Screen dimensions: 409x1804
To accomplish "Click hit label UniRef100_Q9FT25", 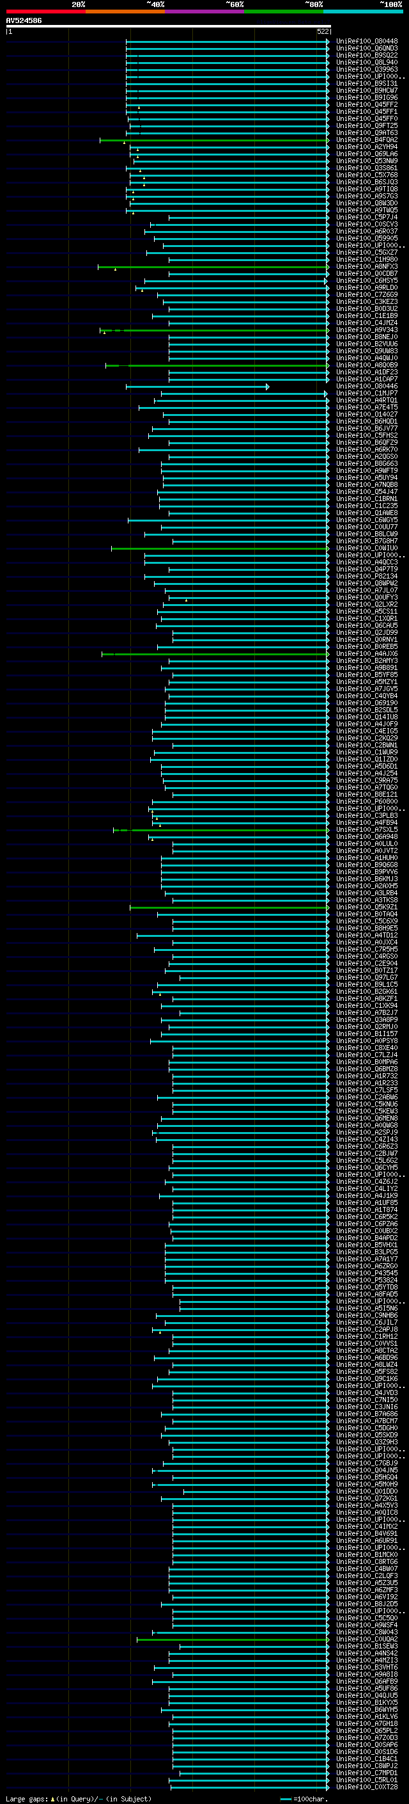I will (367, 126).
